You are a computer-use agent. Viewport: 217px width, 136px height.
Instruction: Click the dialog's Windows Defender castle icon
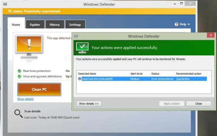(76, 36)
